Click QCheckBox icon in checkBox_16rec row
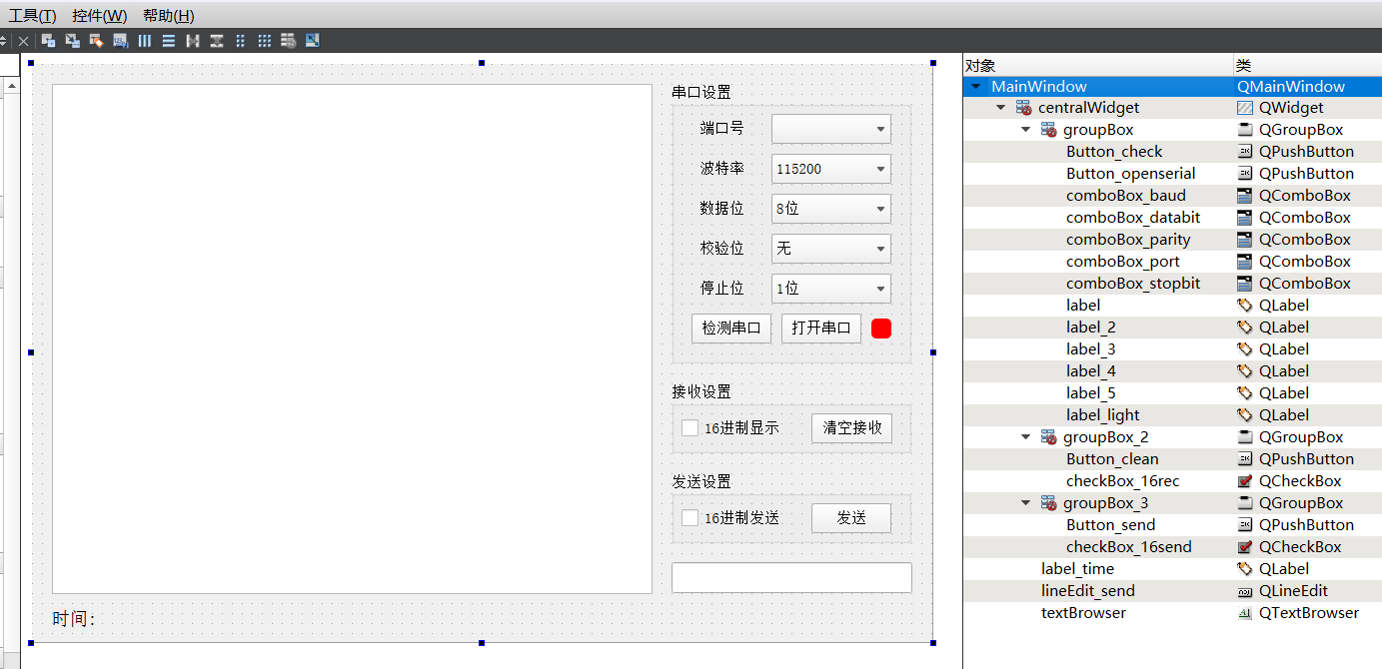The height and width of the screenshot is (669, 1382). pos(1245,481)
